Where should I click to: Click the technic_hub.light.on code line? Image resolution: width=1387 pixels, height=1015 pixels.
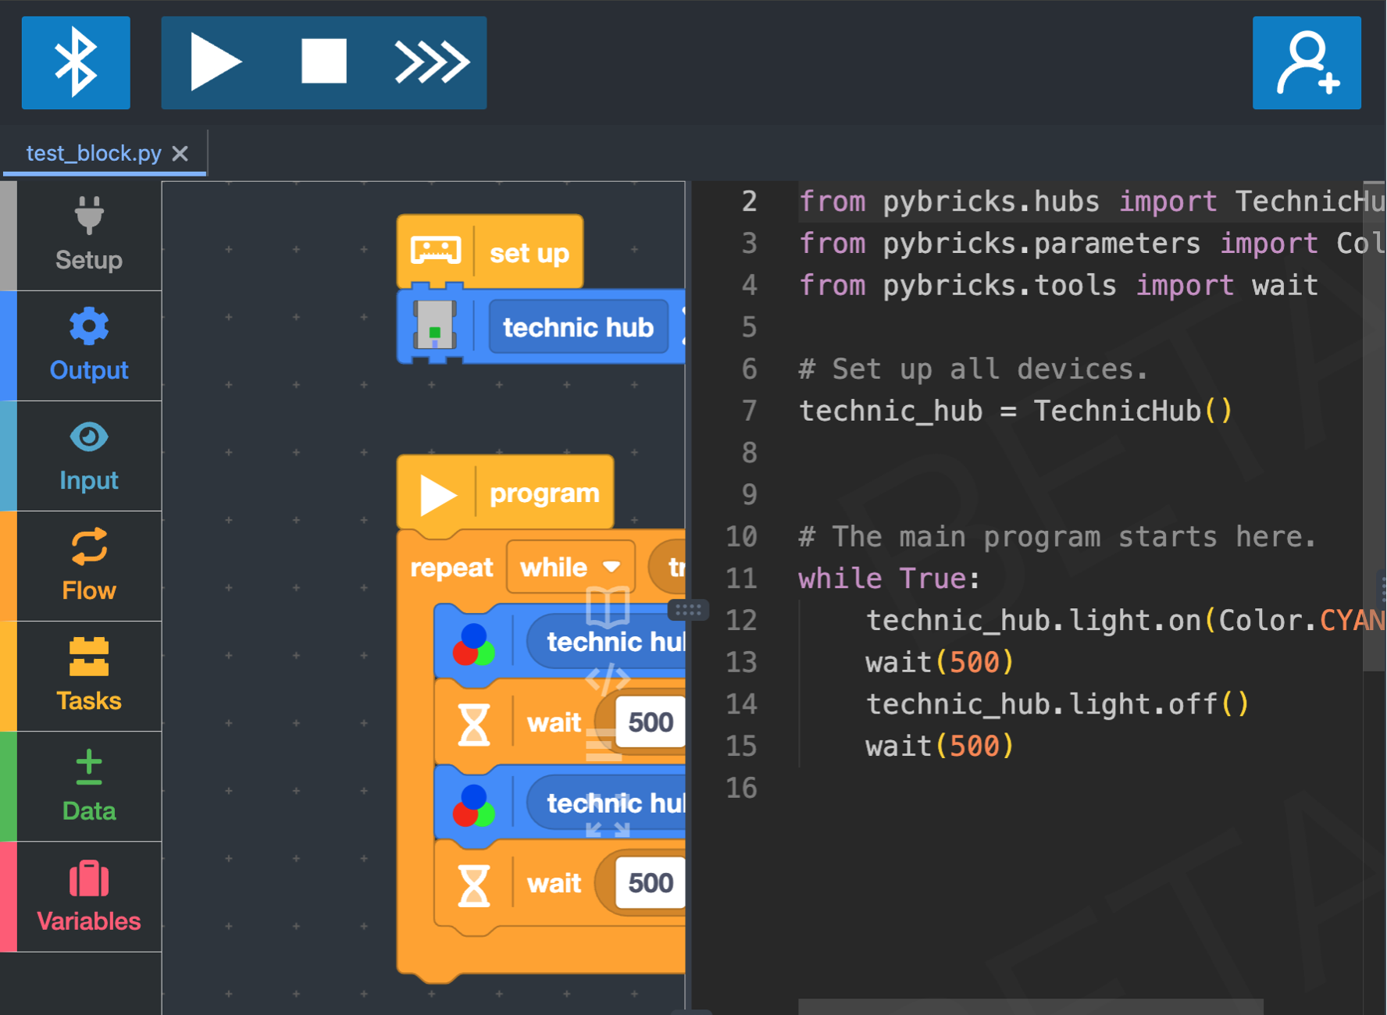point(1125,621)
